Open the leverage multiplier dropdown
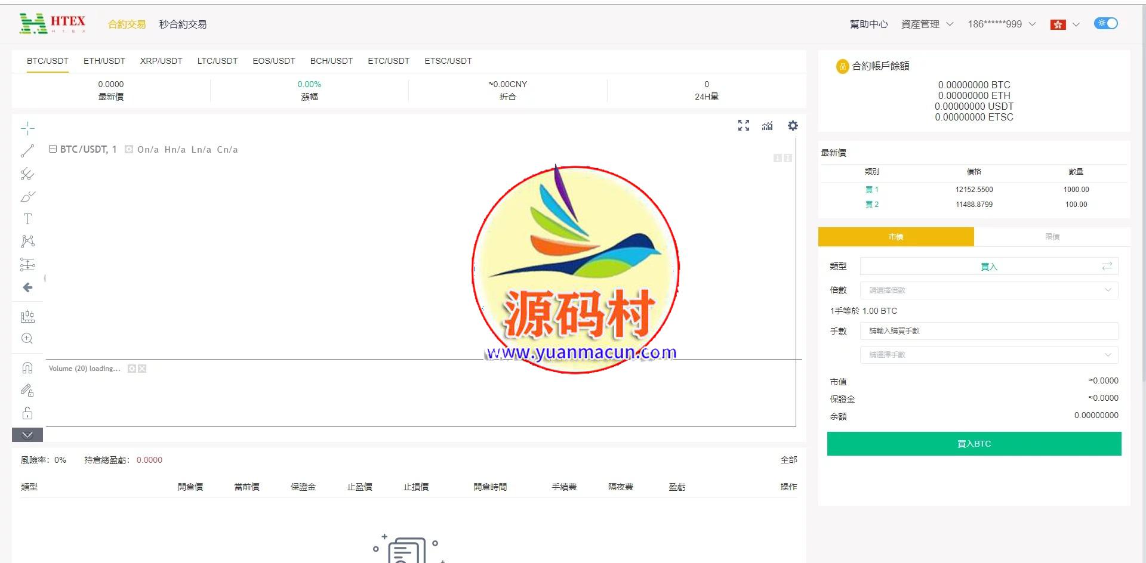 pyautogui.click(x=988, y=290)
